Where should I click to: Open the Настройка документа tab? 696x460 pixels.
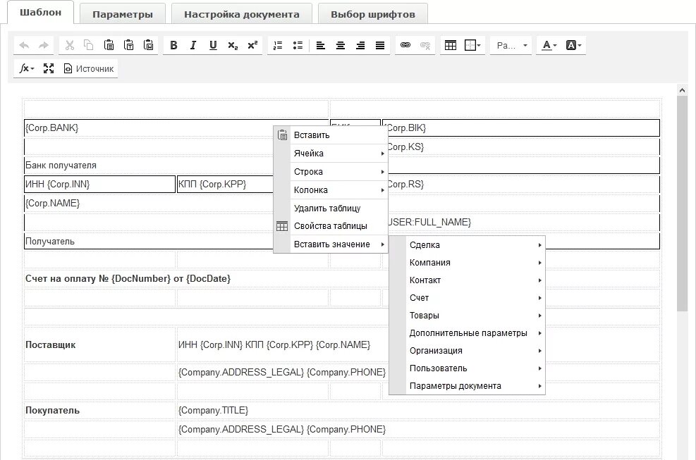(242, 14)
